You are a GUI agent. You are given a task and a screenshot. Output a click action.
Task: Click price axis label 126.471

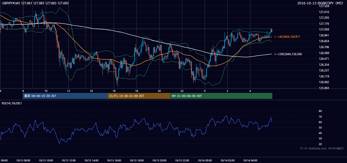(324, 59)
